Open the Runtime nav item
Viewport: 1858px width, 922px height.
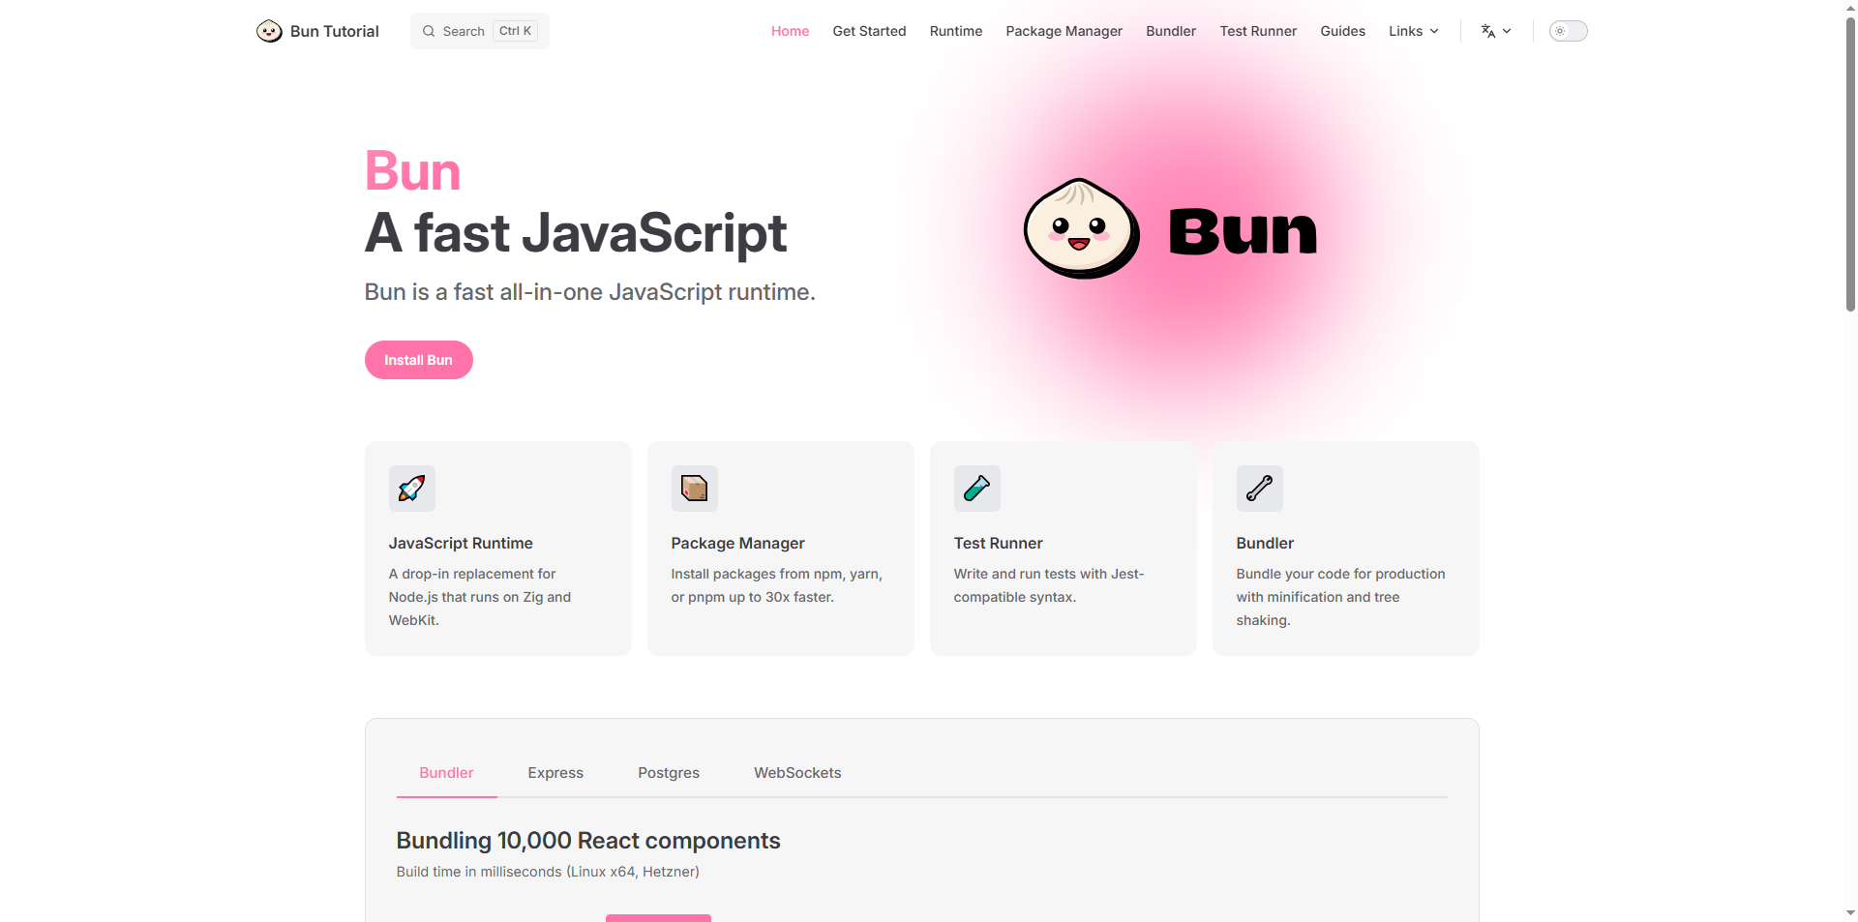coord(956,31)
